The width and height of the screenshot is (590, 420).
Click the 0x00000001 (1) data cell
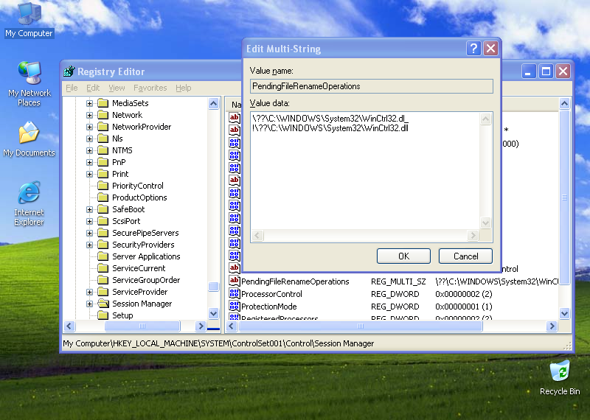pyautogui.click(x=464, y=307)
